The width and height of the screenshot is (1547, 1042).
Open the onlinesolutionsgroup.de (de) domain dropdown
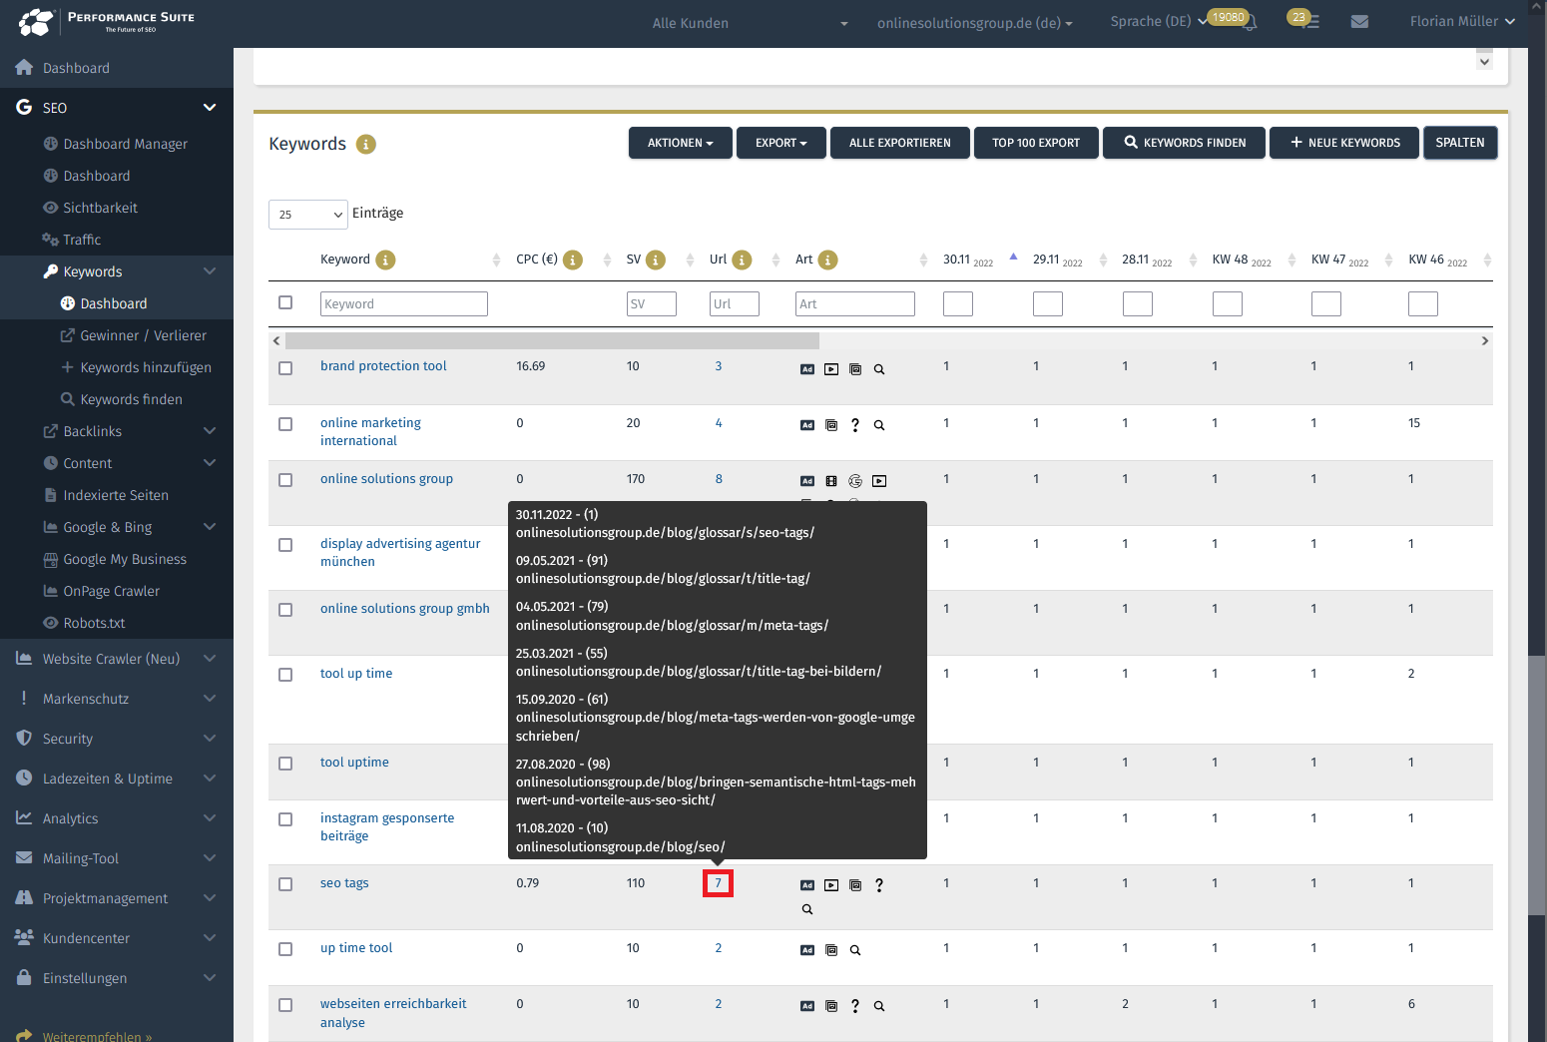[x=975, y=23]
